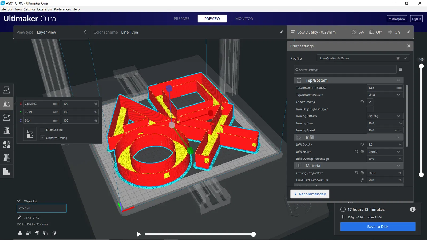Uncheck the Enable Ironing checkbox
The width and height of the screenshot is (427, 240).
click(x=370, y=102)
